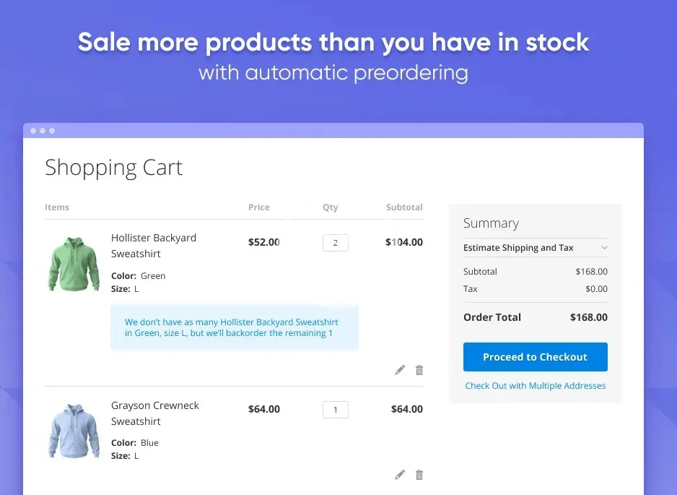Open the Hollister Backyard Sweatshirt product link

click(153, 246)
